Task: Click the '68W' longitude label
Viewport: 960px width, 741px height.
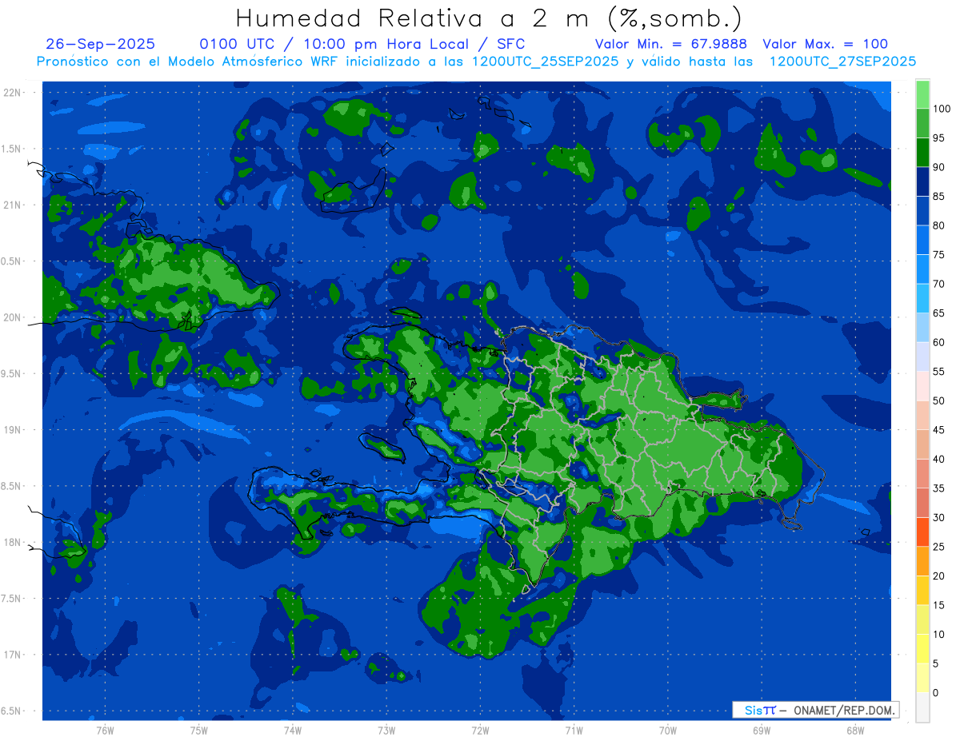Action: click(x=855, y=730)
